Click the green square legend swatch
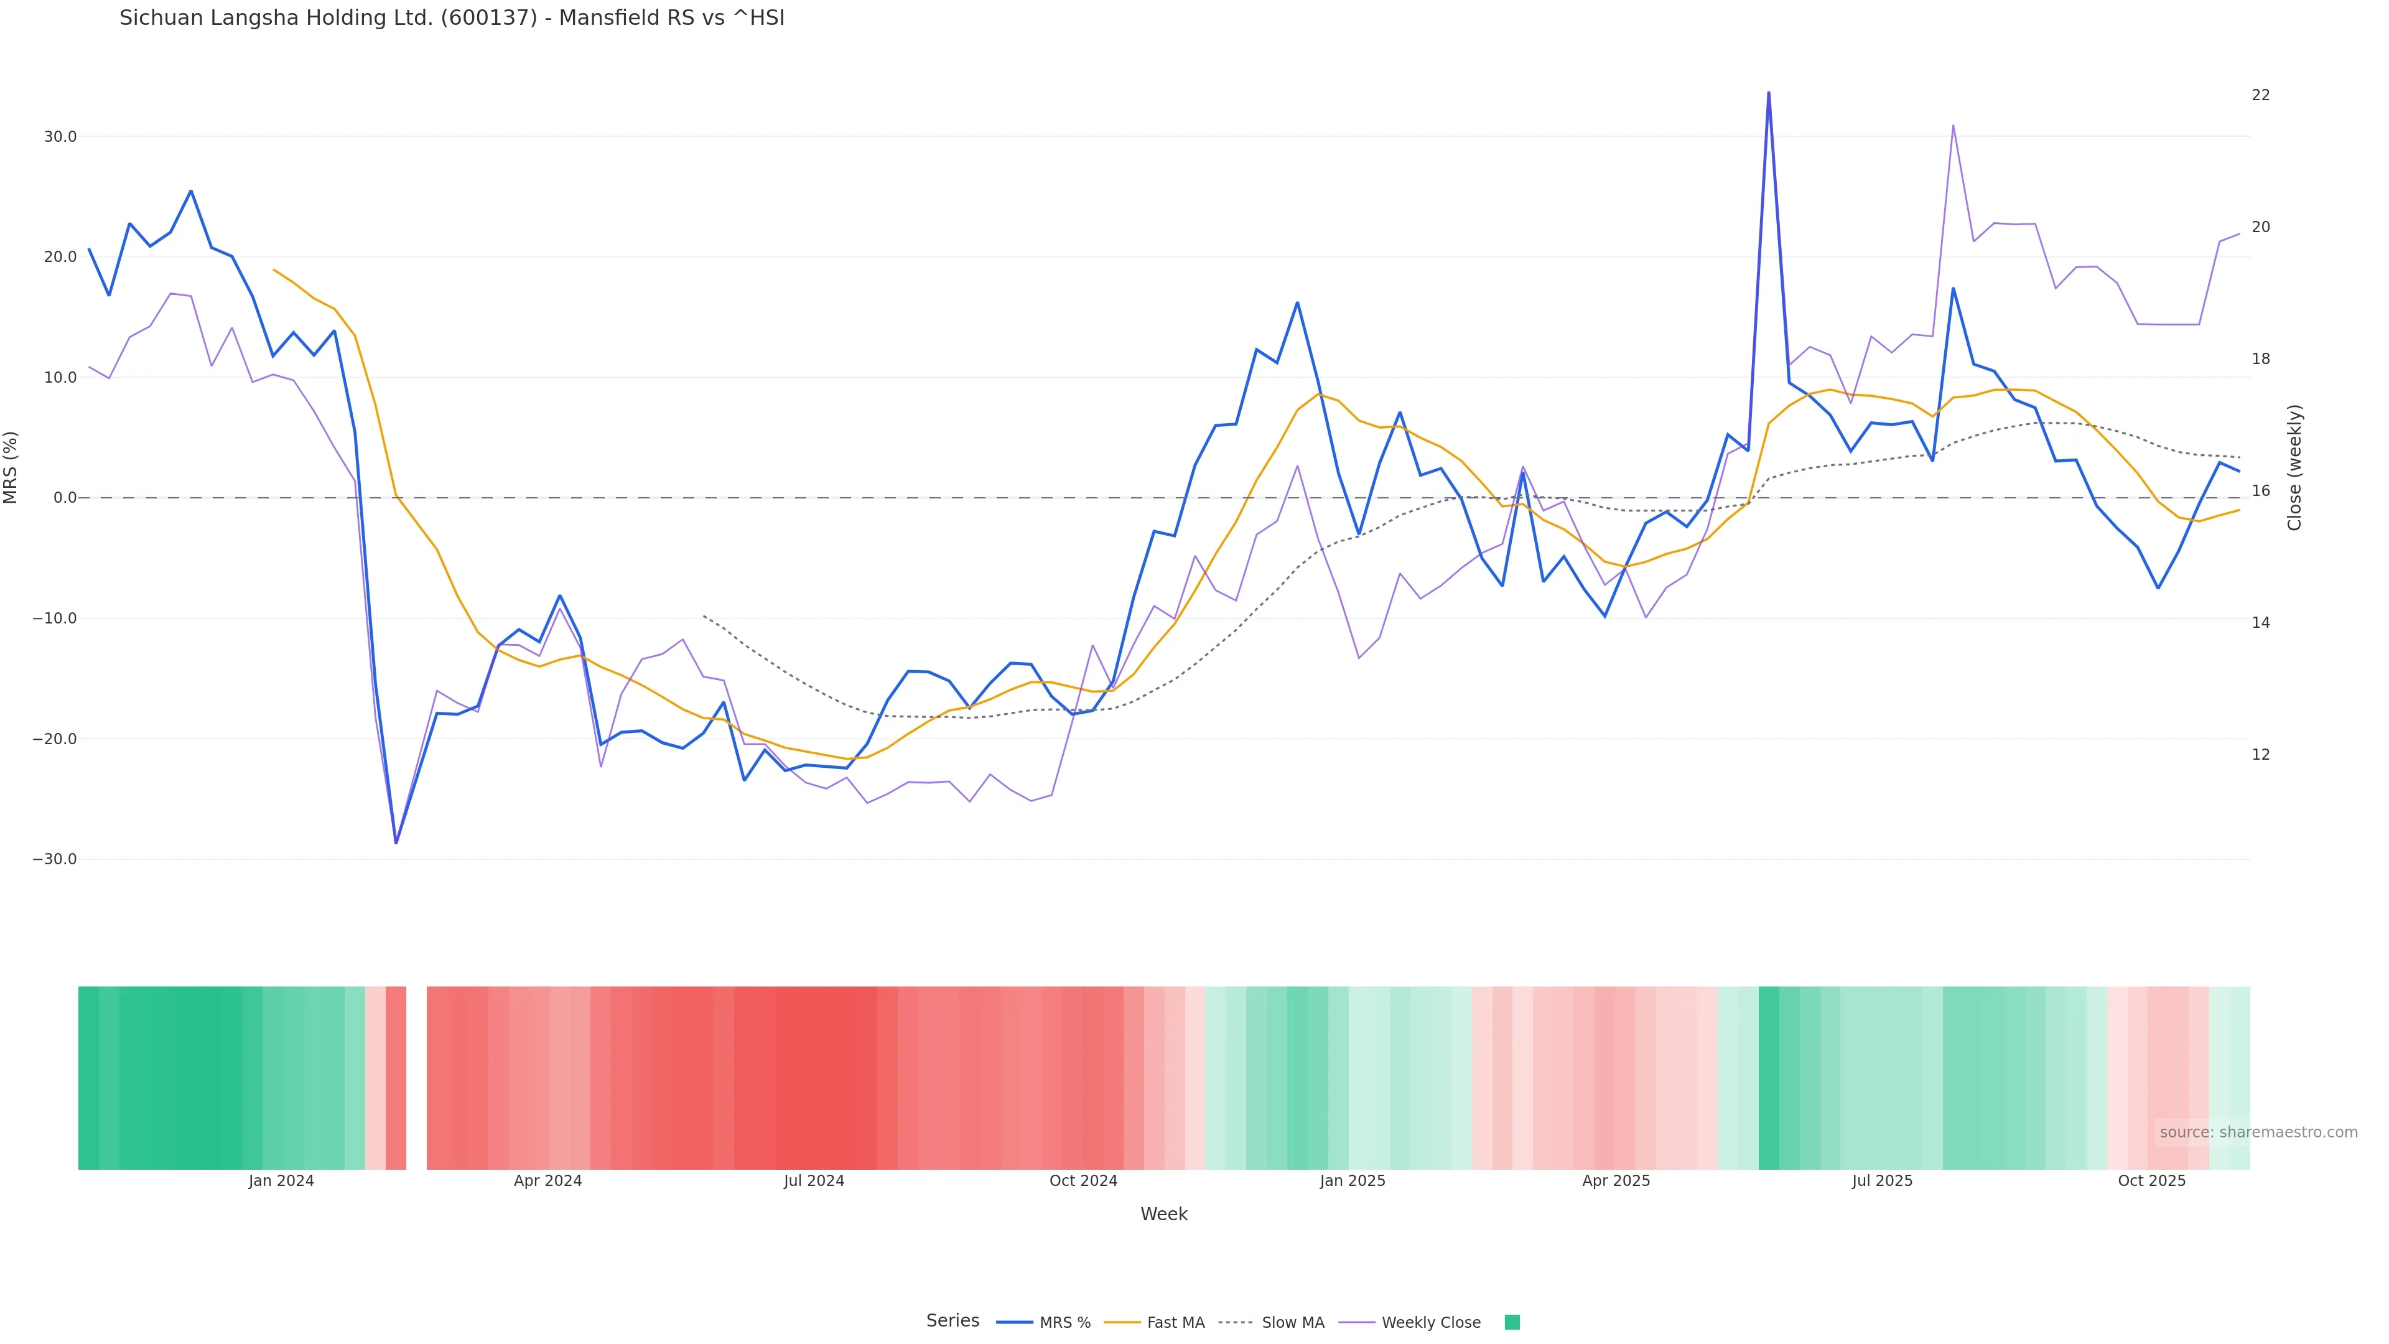The height and width of the screenshot is (1344, 2389). pyautogui.click(x=1512, y=1323)
